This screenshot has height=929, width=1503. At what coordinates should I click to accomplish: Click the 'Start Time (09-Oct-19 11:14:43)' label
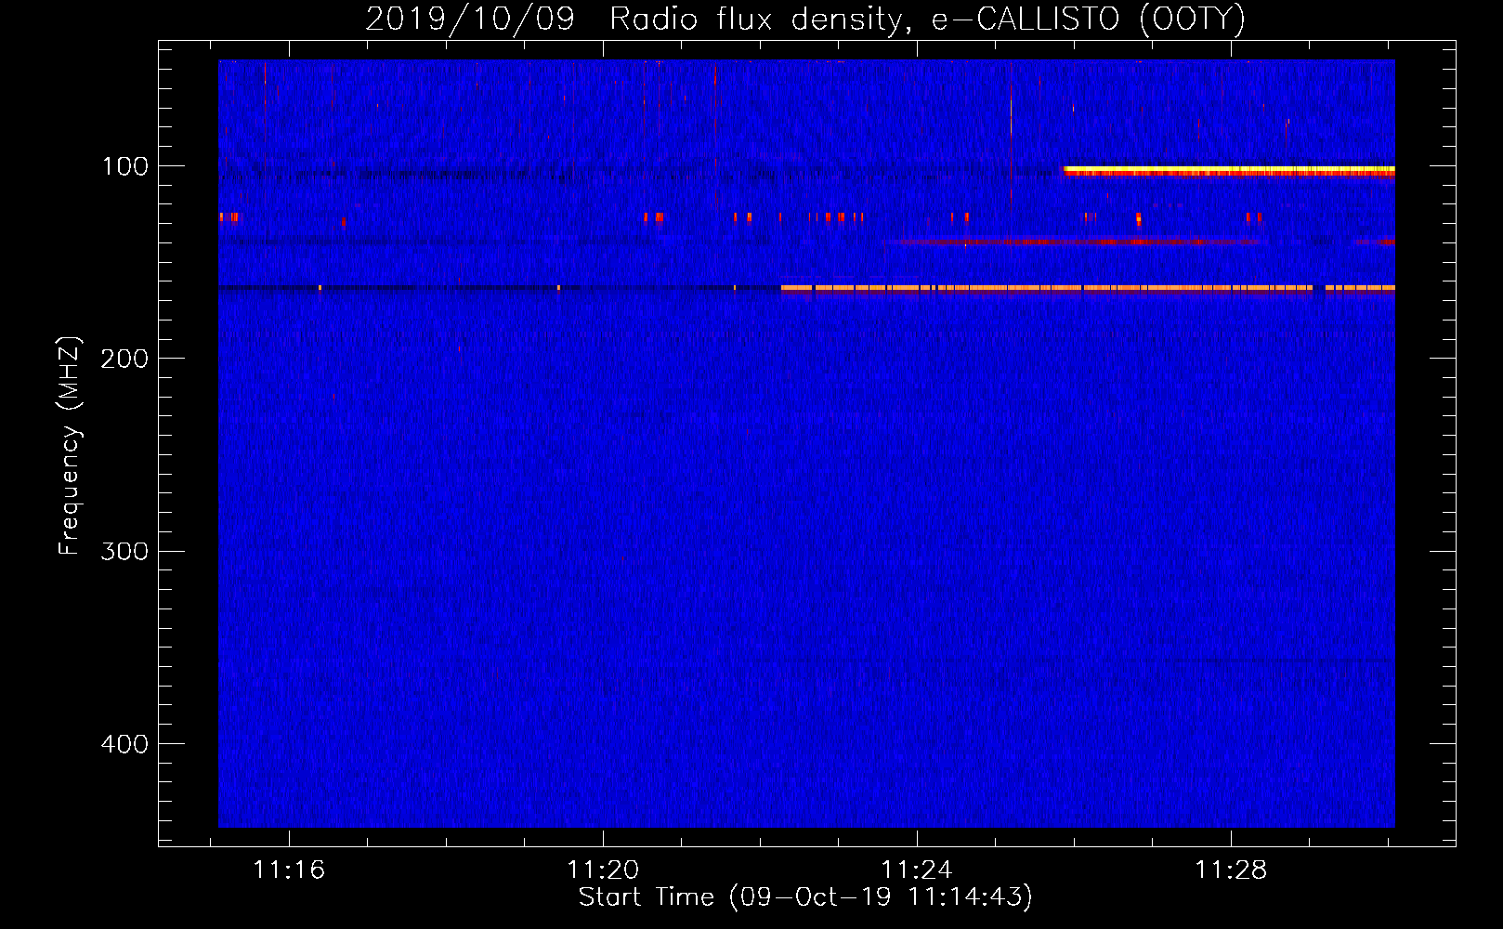click(805, 897)
